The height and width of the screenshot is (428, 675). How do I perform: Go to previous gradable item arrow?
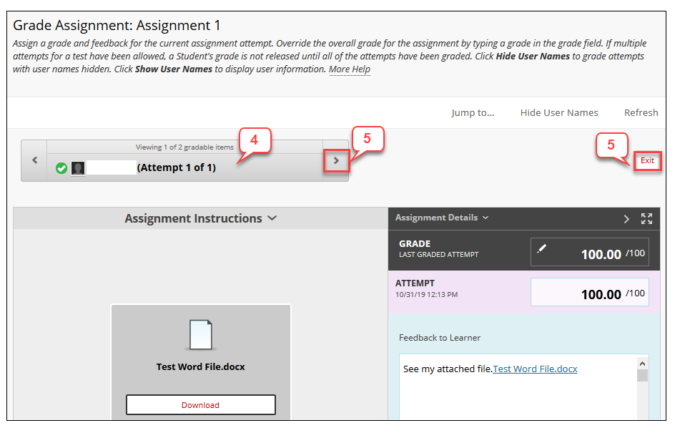point(34,160)
